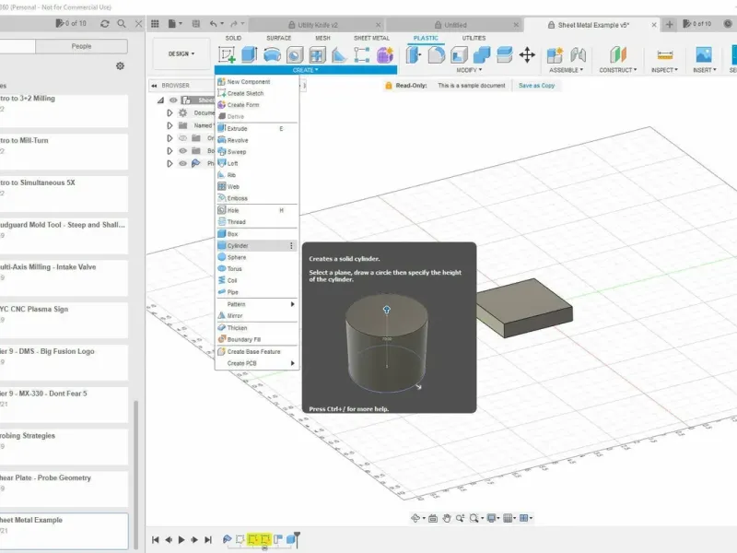737x553 pixels.
Task: Click the Save as Copy link
Action: pos(536,86)
